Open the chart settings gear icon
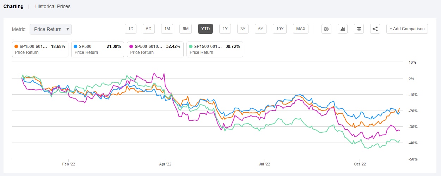 click(x=326, y=29)
